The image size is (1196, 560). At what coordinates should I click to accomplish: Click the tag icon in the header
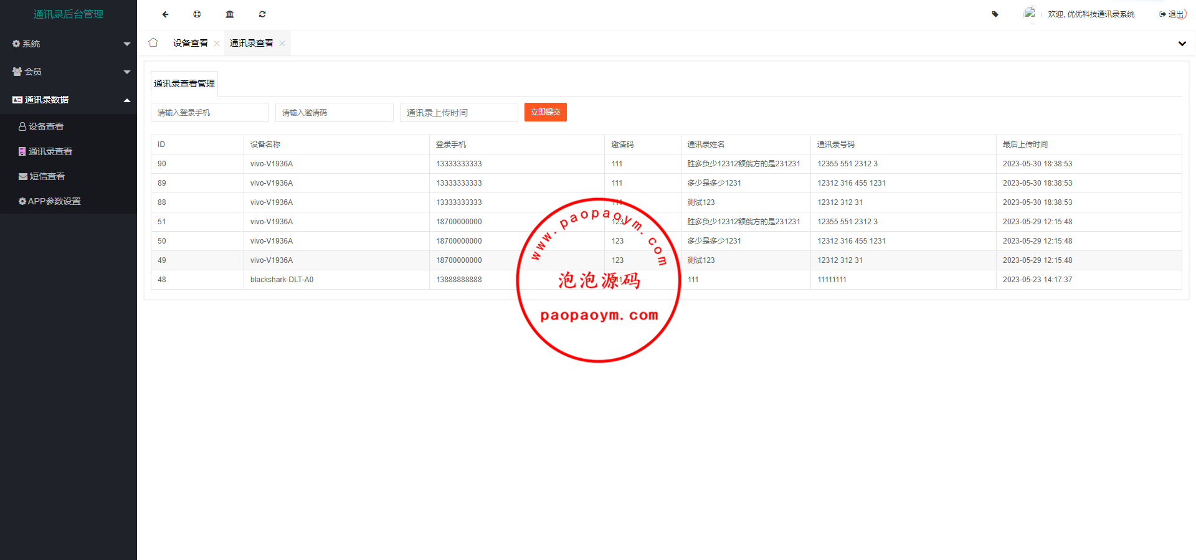[995, 14]
